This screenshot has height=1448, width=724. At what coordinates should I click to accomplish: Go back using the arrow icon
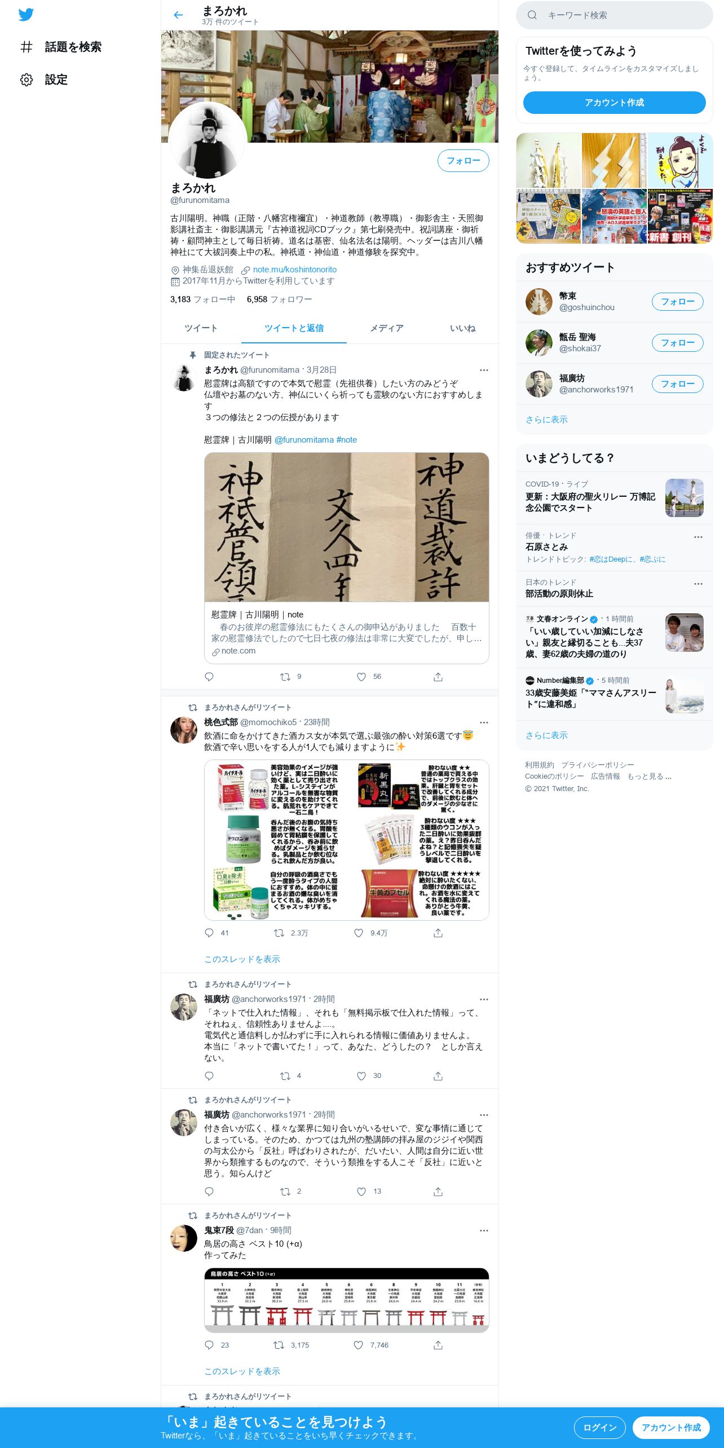pos(178,15)
